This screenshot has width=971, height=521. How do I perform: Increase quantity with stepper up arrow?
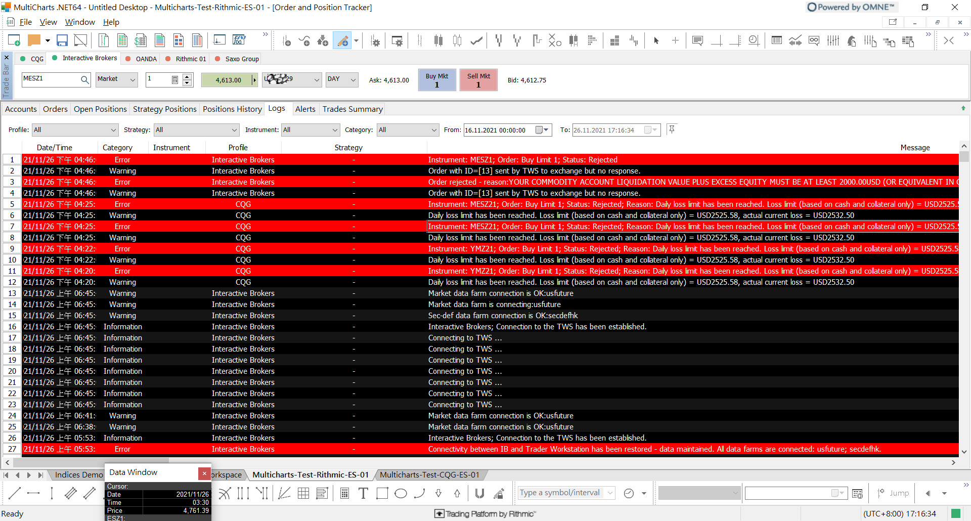187,76
